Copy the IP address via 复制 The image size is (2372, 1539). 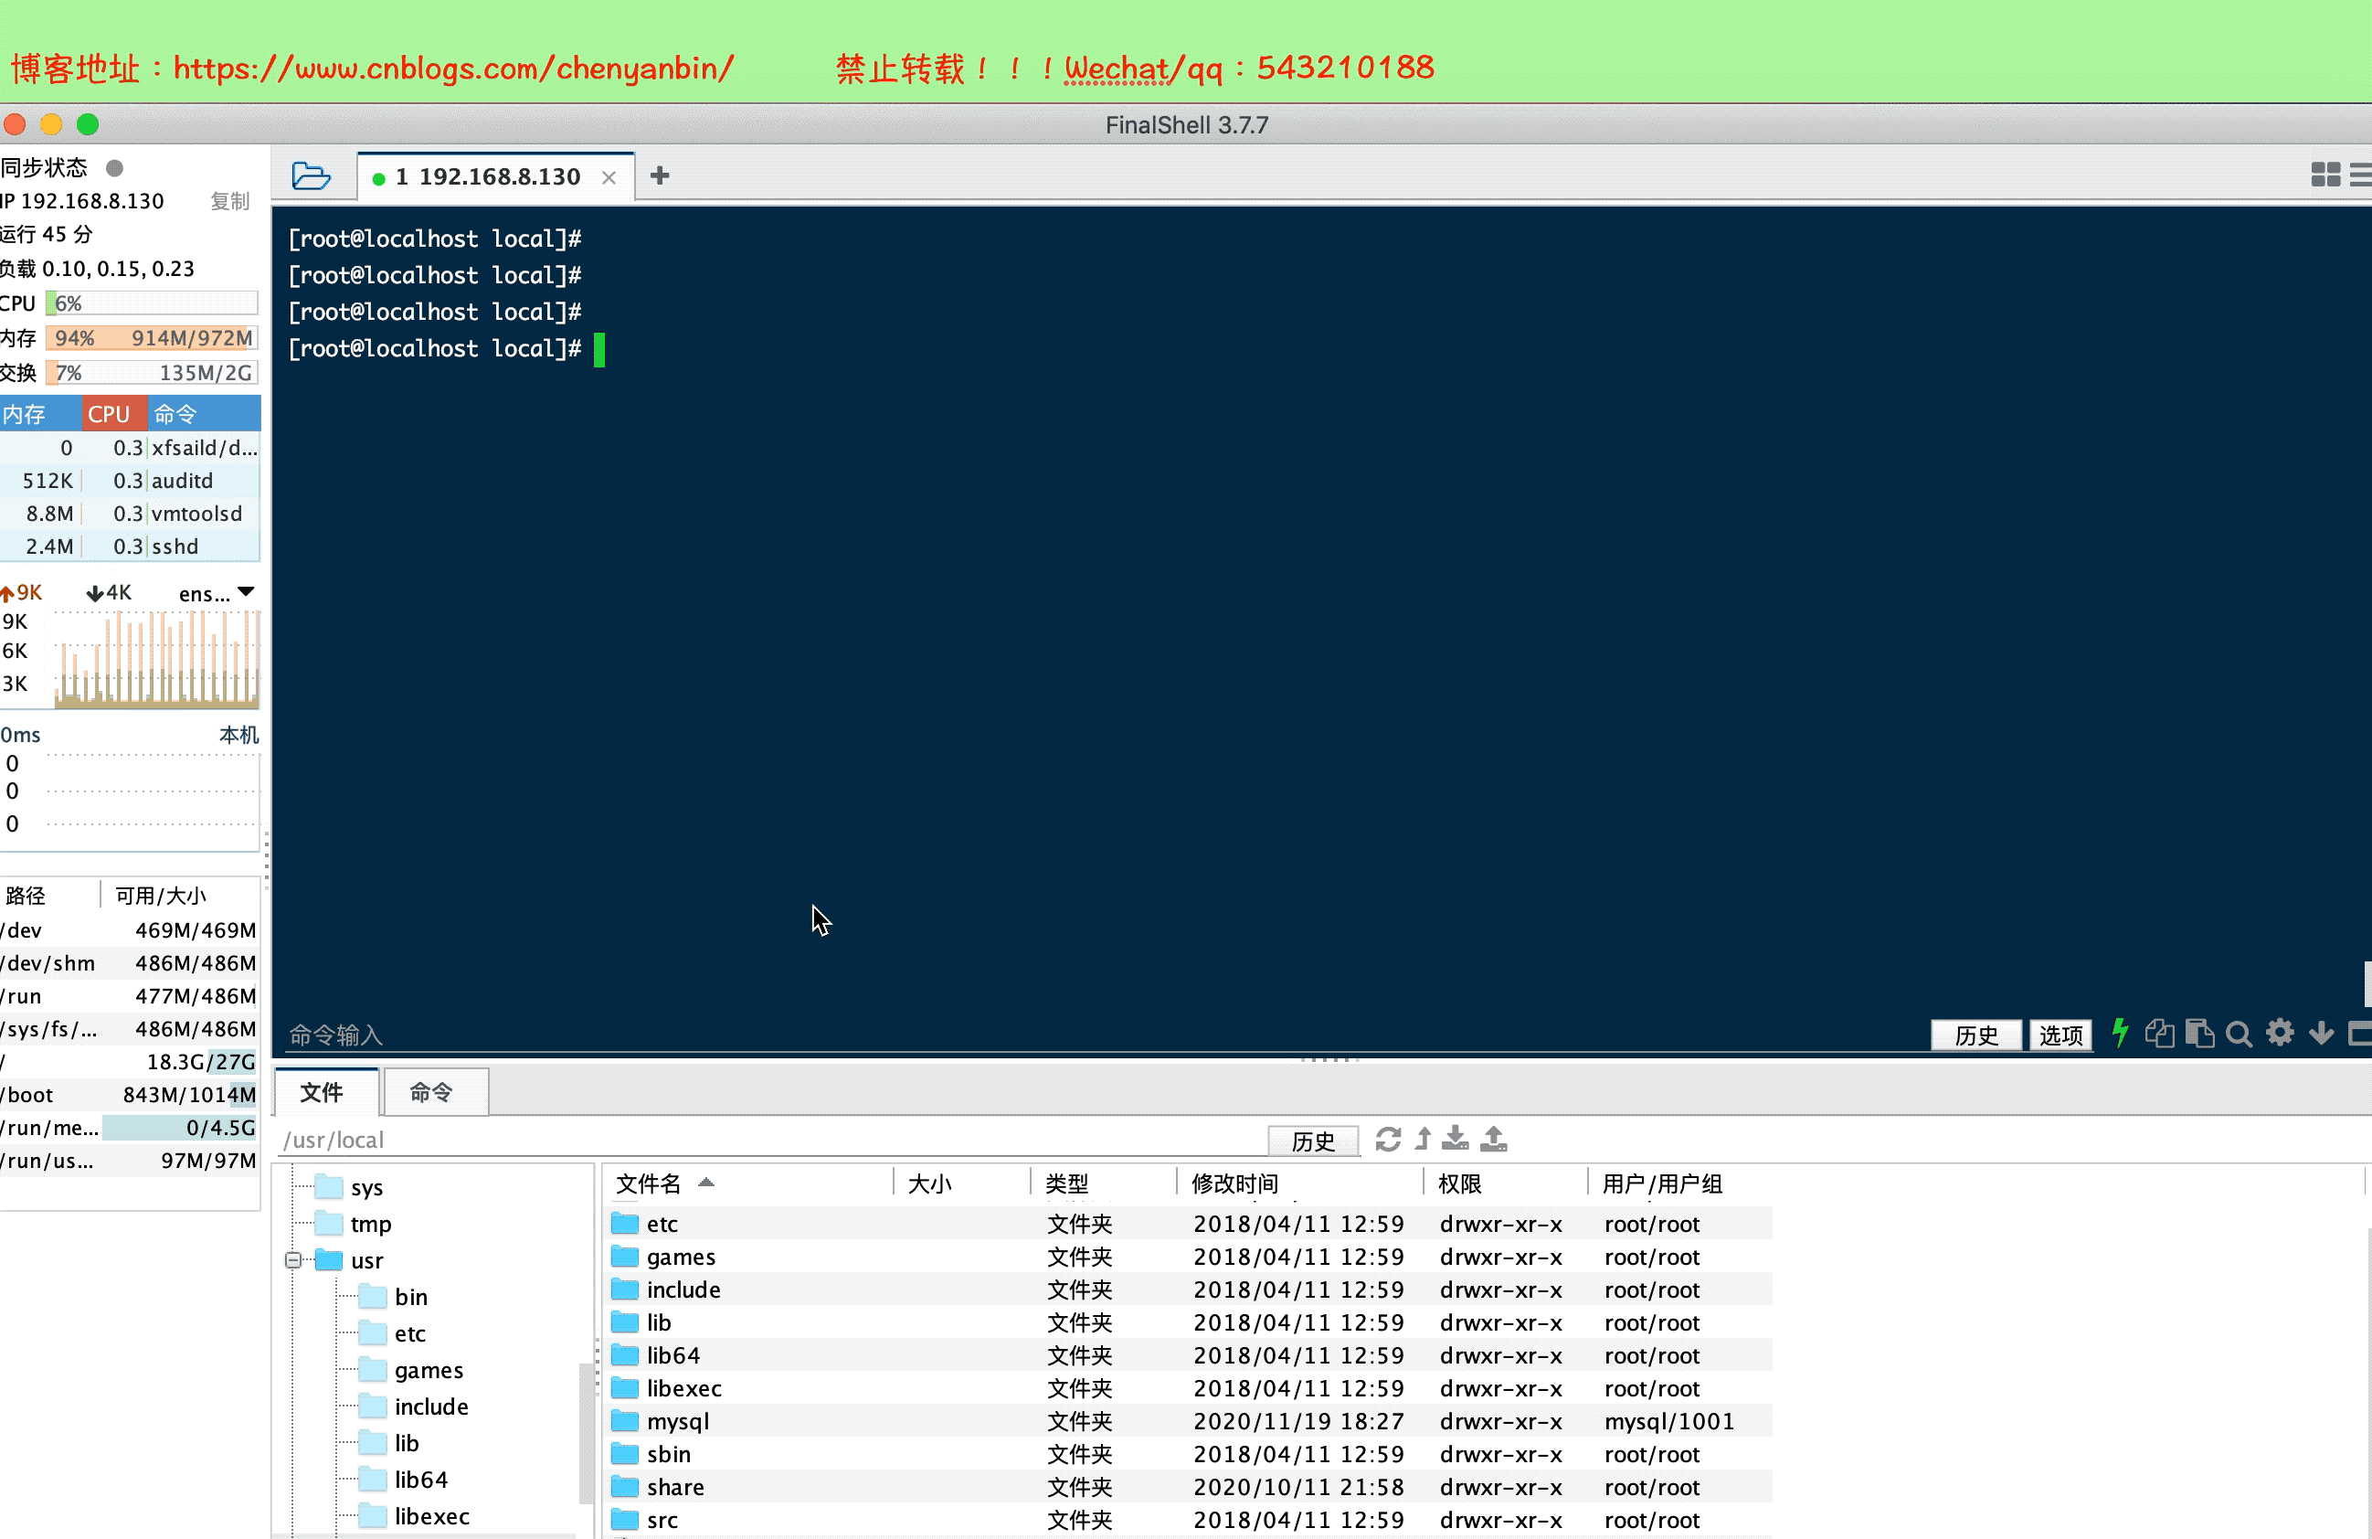229,201
